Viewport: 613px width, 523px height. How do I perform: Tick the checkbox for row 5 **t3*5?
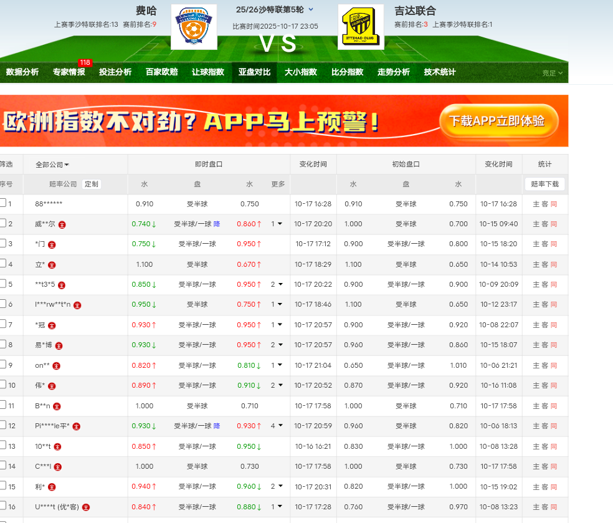(2, 284)
